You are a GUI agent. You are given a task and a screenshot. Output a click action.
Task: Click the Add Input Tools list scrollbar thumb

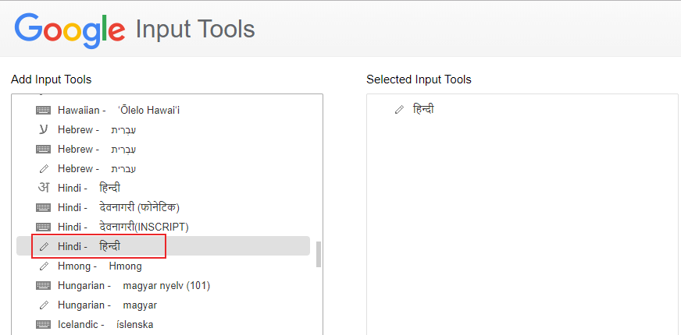click(x=319, y=255)
